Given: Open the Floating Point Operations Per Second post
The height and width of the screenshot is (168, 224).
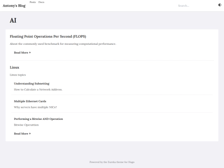Looking at the screenshot, I should pyautogui.click(x=48, y=37).
